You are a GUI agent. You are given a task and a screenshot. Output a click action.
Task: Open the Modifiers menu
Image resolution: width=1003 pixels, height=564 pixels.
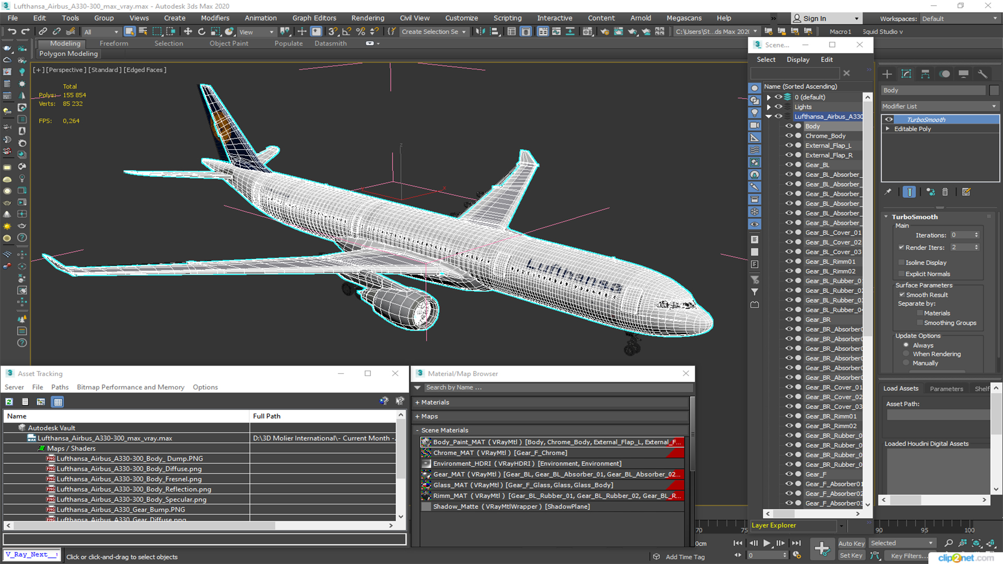[215, 18]
